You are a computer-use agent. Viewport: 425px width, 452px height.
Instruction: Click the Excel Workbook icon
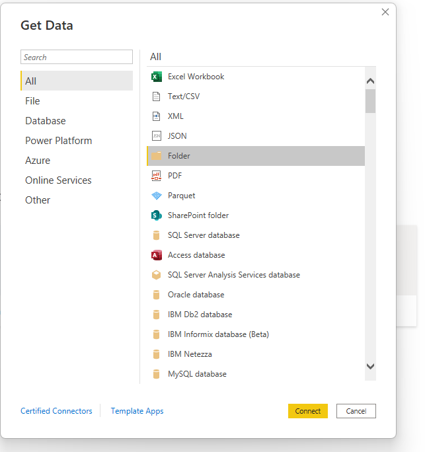click(x=156, y=77)
